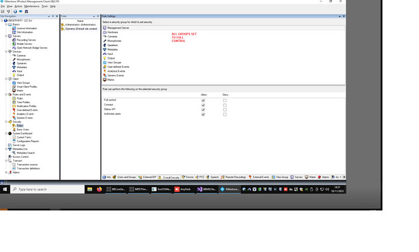Collapse the Security tree group
This screenshot has height=252, width=419.
pos(6,121)
